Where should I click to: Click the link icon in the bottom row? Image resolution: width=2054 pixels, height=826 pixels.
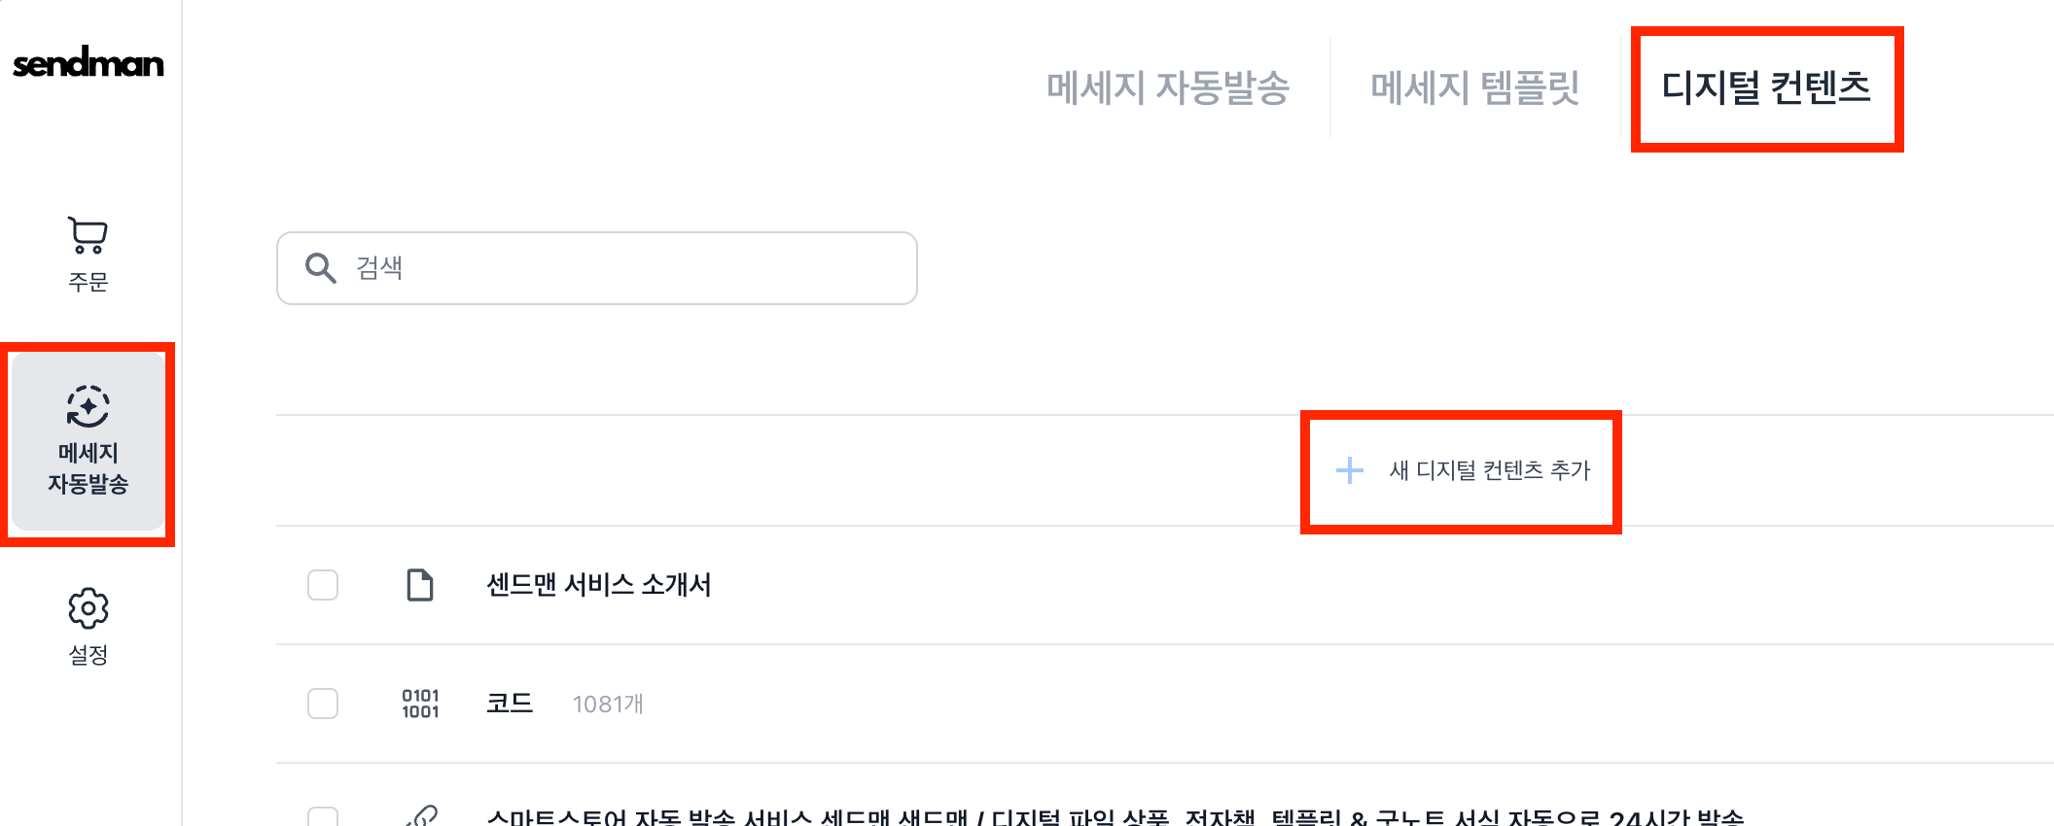(422, 816)
